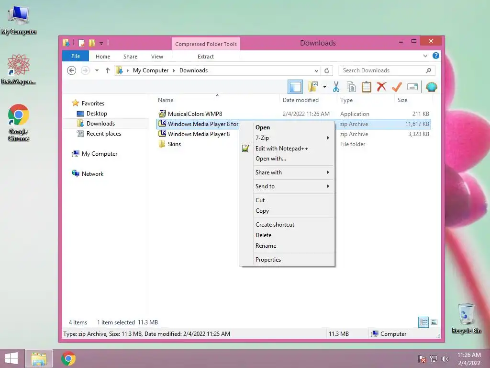Open the File ribbon tab
The height and width of the screenshot is (368, 490).
76,57
